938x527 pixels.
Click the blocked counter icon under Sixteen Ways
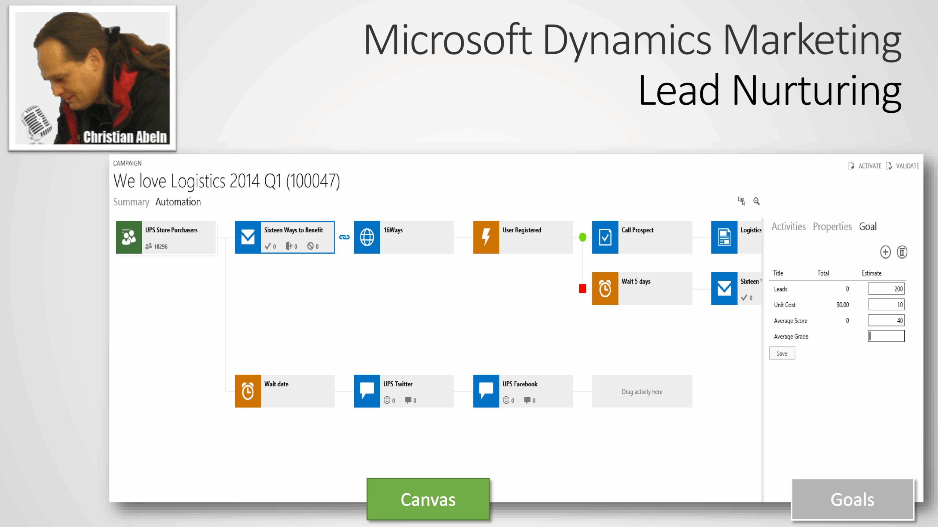310,246
